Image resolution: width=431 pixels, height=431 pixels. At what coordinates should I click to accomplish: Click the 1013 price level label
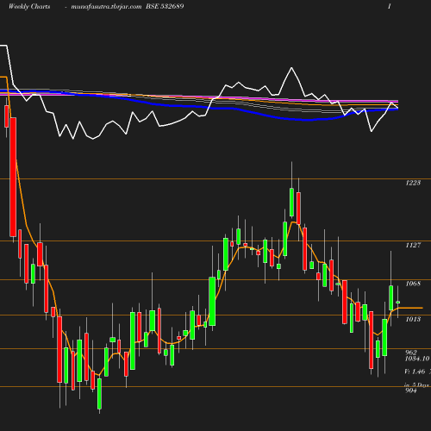[413, 319]
